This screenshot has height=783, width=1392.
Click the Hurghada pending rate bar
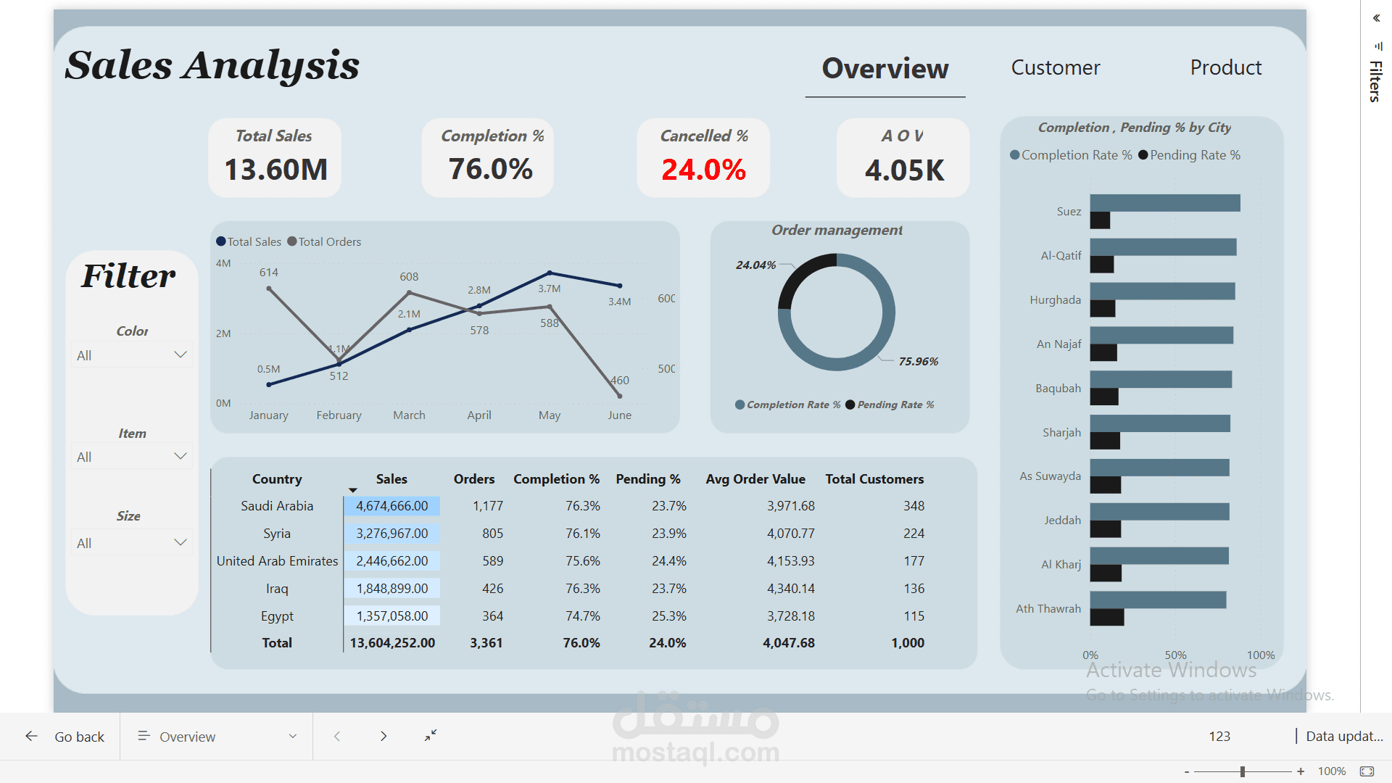1103,309
